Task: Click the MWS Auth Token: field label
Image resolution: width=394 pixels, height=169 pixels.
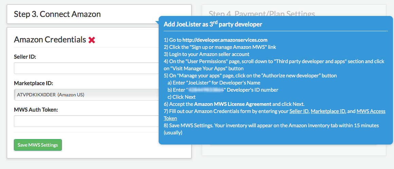Action: 36,110
